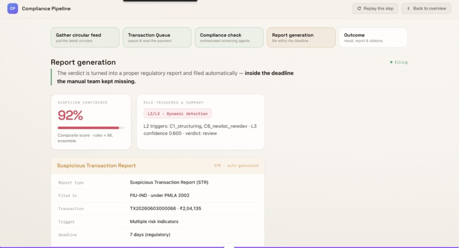Screen dimensions: 459x248
Task: Click the Deadline row label
Action: [67, 235]
